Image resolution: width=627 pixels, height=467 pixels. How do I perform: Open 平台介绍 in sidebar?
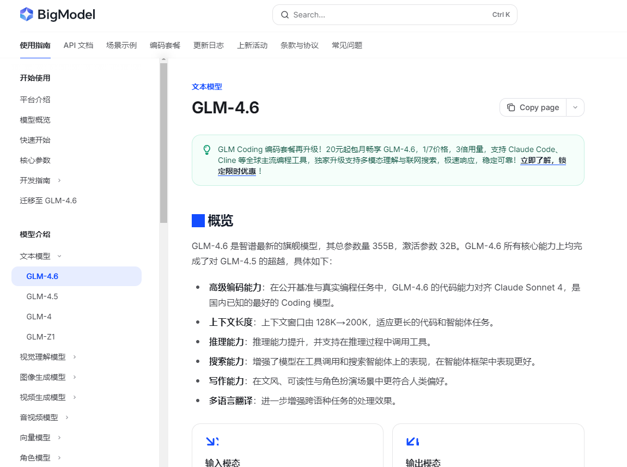pyautogui.click(x=35, y=100)
